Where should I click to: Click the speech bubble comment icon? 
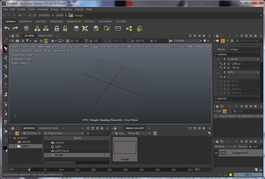[118, 29]
